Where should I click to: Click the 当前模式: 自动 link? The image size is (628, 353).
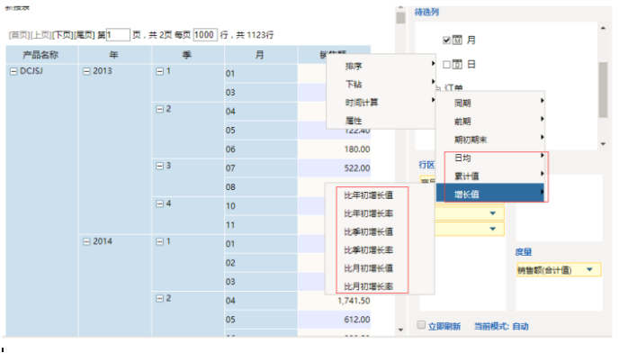pyautogui.click(x=501, y=326)
